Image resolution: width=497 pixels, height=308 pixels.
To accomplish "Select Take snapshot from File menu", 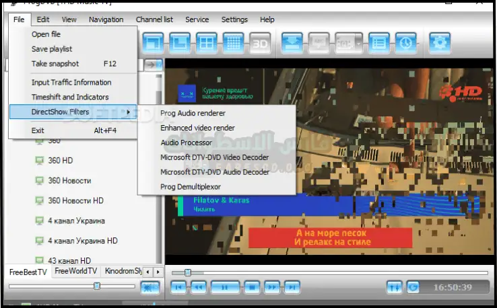I will pos(55,64).
